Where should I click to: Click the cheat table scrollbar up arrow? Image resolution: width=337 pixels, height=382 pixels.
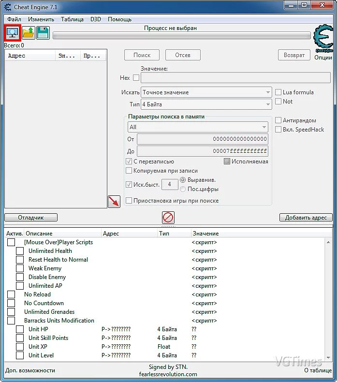tap(328, 242)
